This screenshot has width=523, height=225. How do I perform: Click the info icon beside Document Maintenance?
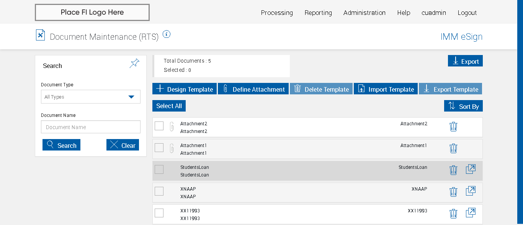pyautogui.click(x=166, y=34)
